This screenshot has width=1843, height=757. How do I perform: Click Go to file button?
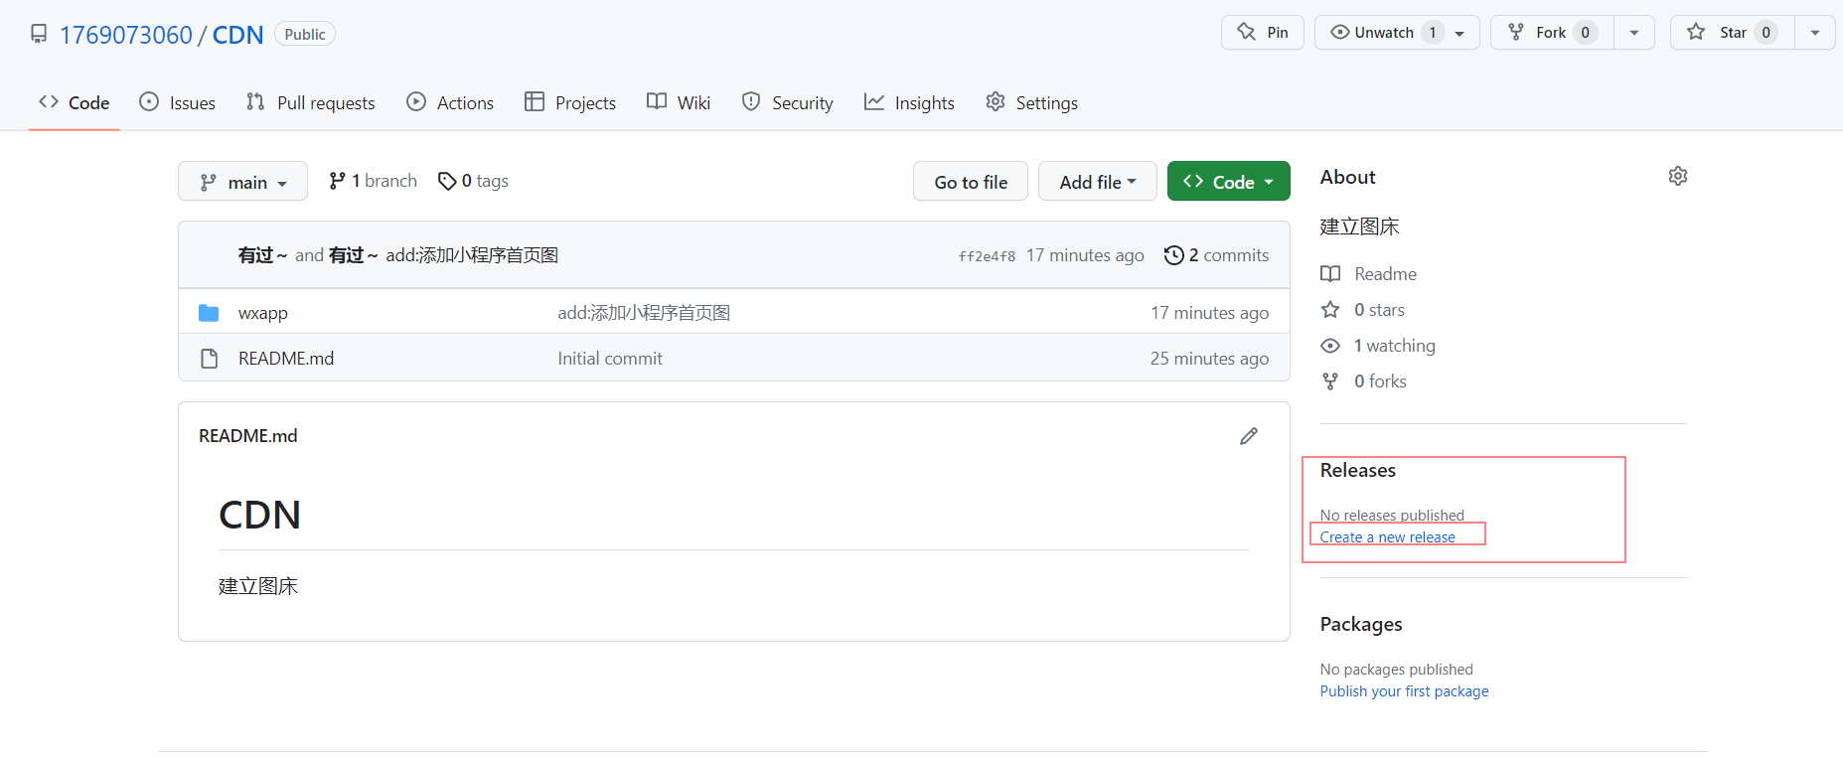971,182
